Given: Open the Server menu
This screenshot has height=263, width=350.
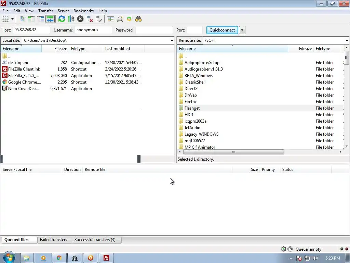Looking at the screenshot, I should (63, 11).
